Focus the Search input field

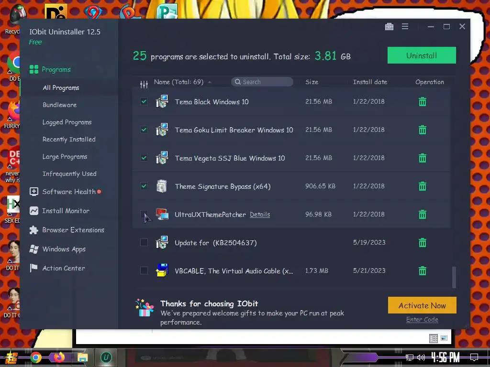tap(262, 82)
